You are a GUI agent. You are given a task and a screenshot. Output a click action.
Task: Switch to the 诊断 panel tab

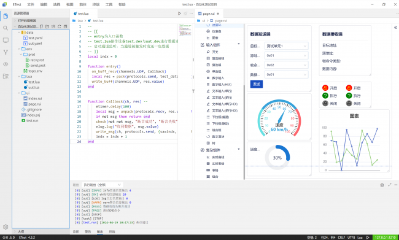pos(76,231)
